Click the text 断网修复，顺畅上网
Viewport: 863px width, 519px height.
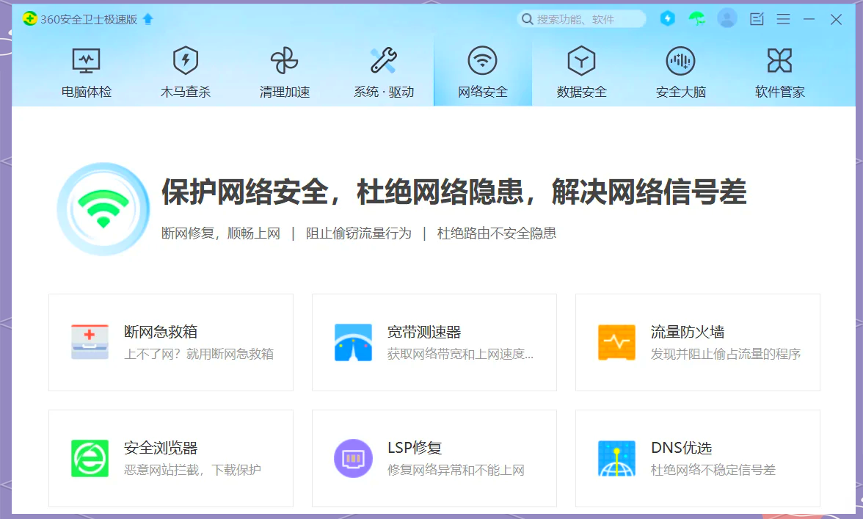click(x=221, y=233)
